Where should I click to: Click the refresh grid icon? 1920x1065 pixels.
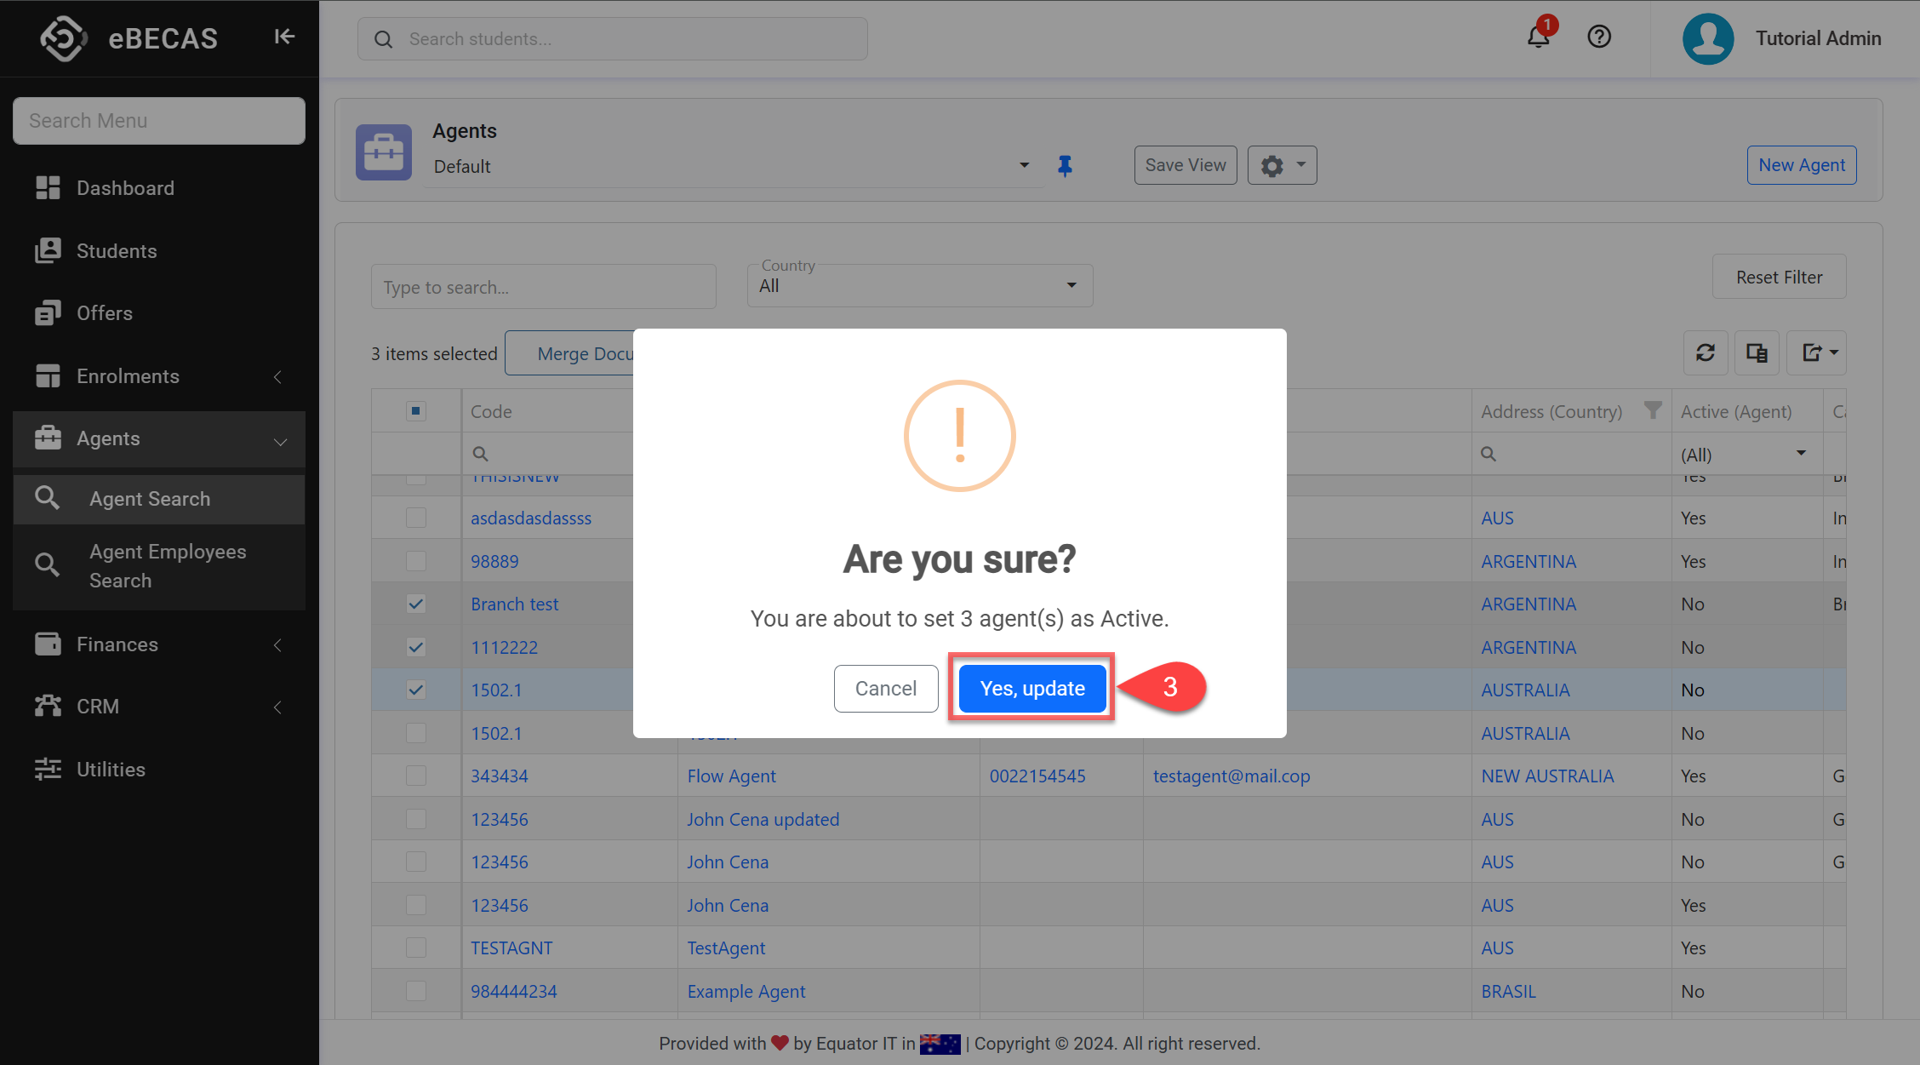click(1706, 352)
